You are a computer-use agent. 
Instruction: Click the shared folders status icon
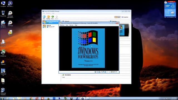105,72
